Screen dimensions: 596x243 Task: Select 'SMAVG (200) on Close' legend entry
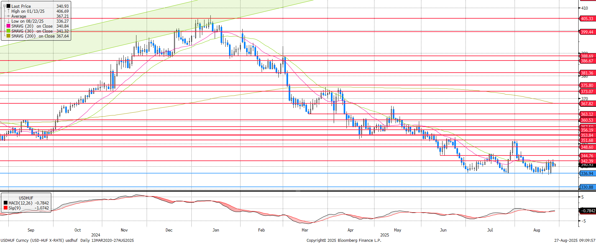pyautogui.click(x=33, y=36)
